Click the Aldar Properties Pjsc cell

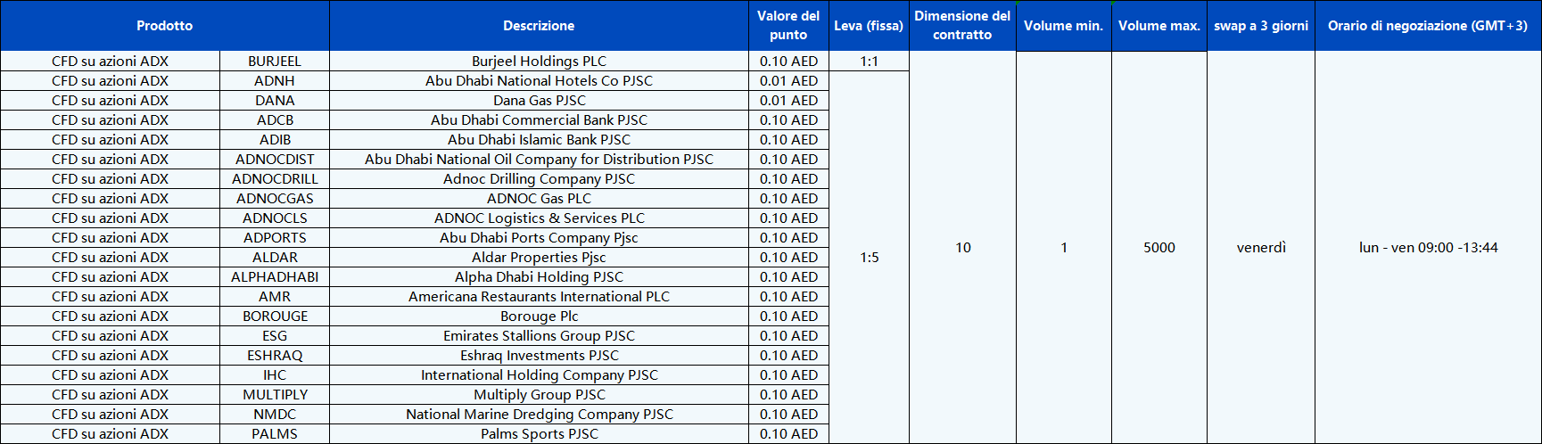[x=539, y=258]
